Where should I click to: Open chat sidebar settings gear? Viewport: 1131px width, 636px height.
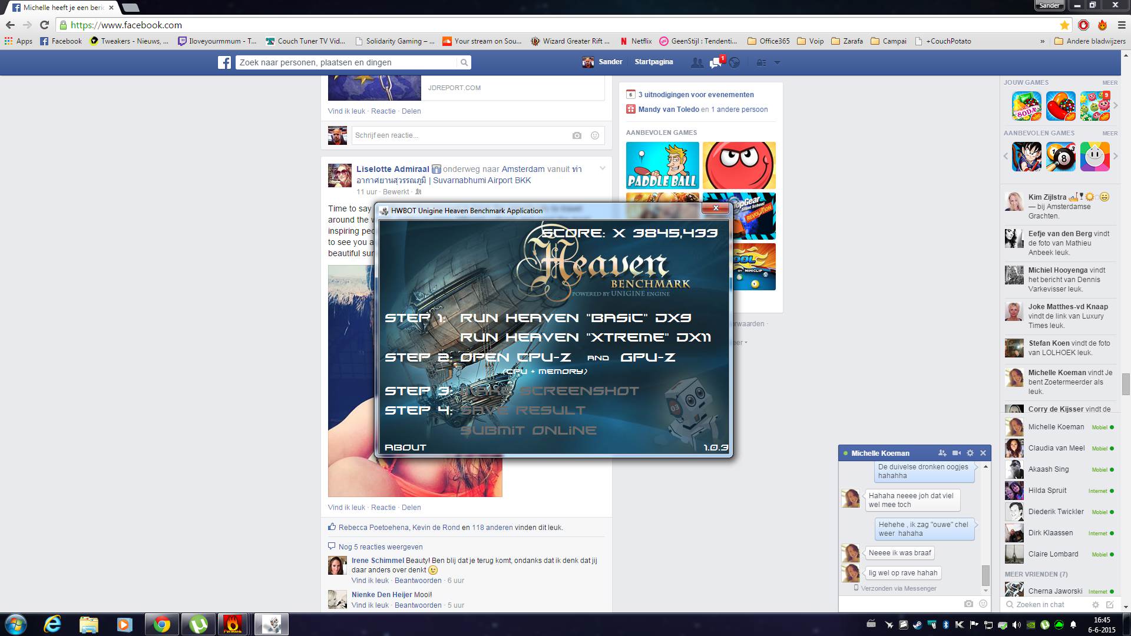tap(1096, 605)
